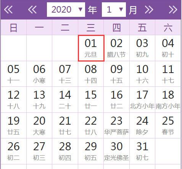This screenshot has height=169, width=182.
Task: Select January 02 腊八节
Action: pos(117,48)
